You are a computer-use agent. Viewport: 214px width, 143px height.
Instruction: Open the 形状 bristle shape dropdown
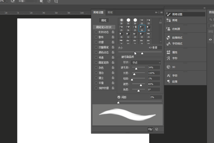tap(146, 63)
